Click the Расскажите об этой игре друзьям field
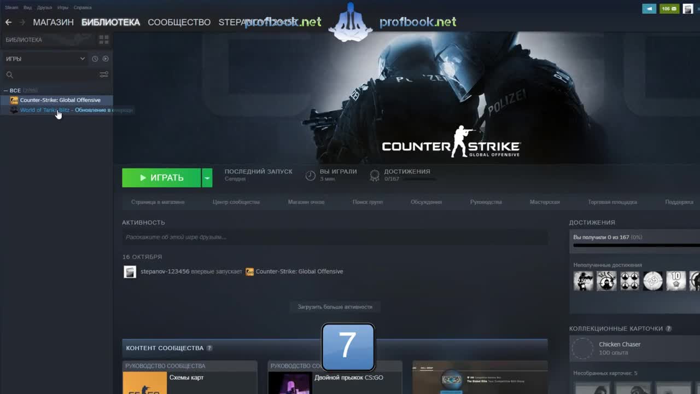This screenshot has height=394, width=700. pyautogui.click(x=335, y=237)
